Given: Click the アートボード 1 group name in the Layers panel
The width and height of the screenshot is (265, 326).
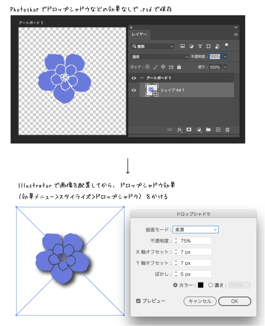Looking at the screenshot, I should pos(159,78).
